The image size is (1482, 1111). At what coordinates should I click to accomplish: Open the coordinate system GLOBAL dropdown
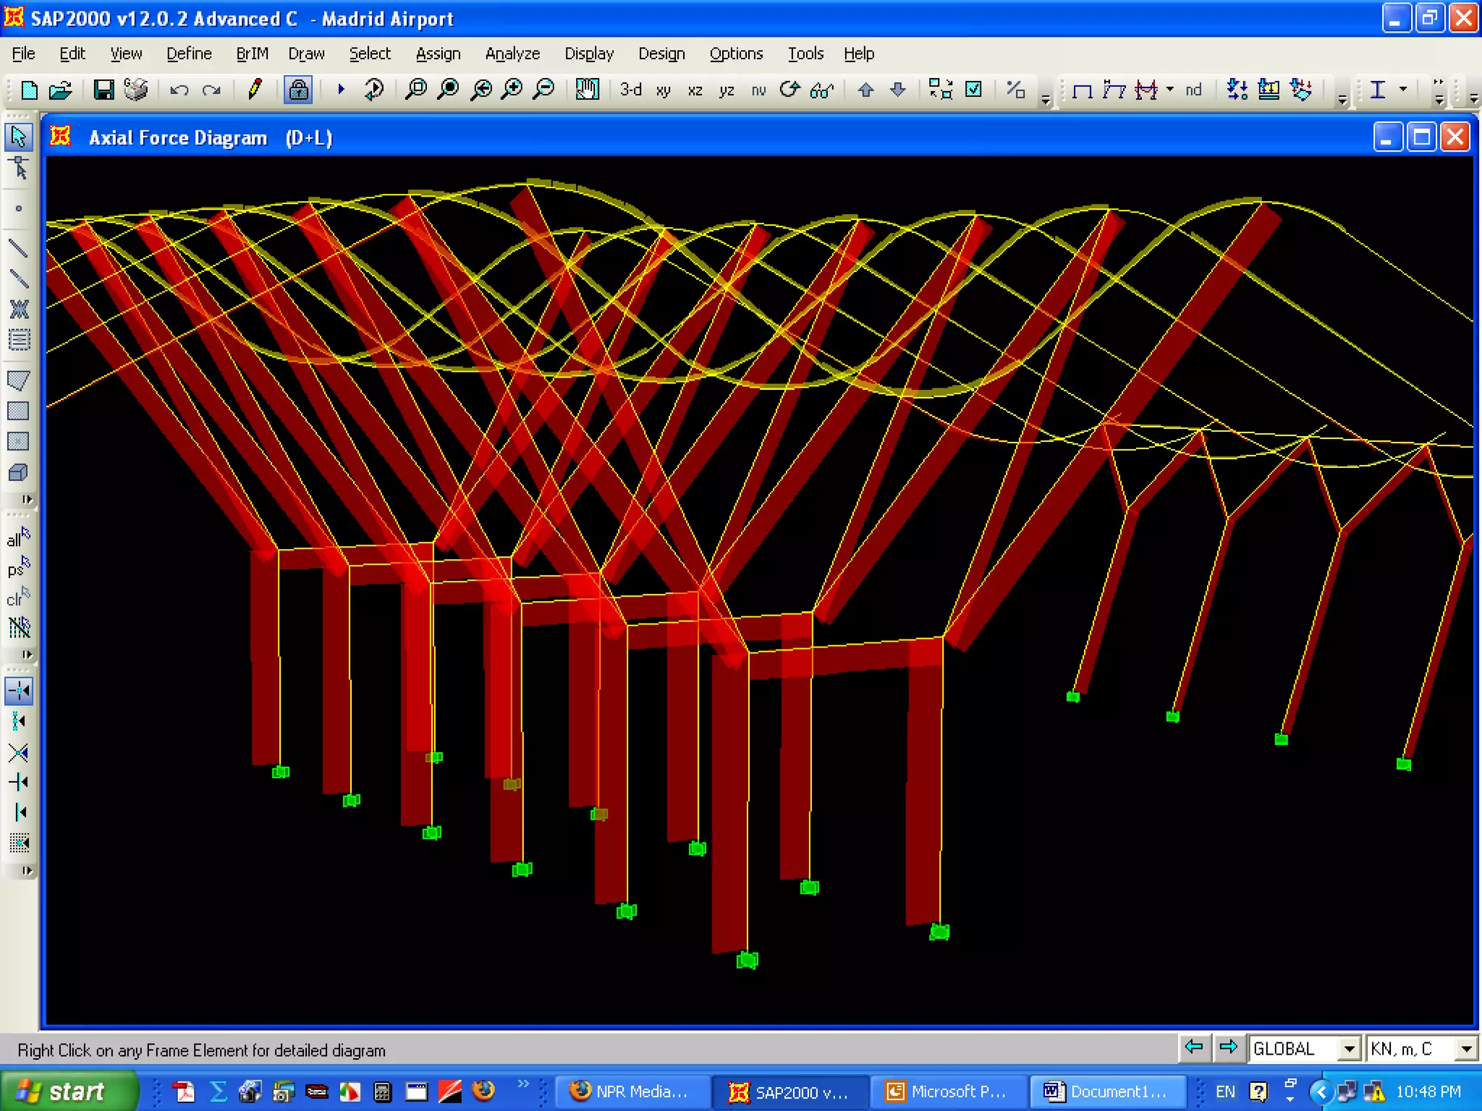click(1349, 1049)
